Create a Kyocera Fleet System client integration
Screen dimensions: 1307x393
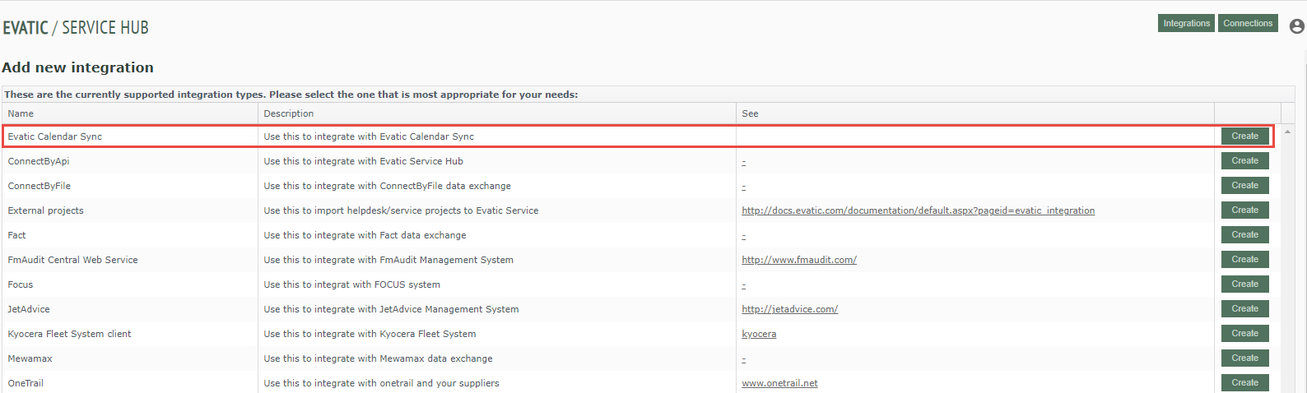pos(1244,334)
